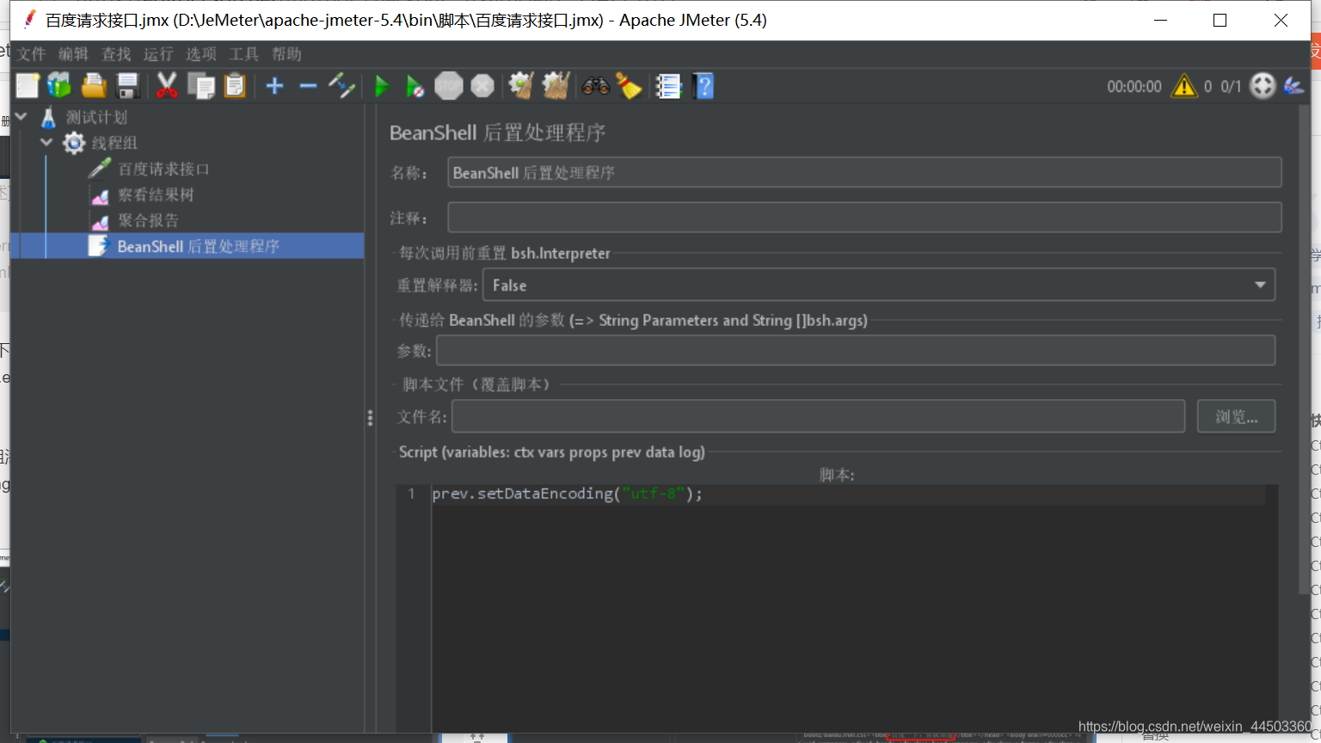
Task: Open the 文件 menu
Action: [x=31, y=54]
